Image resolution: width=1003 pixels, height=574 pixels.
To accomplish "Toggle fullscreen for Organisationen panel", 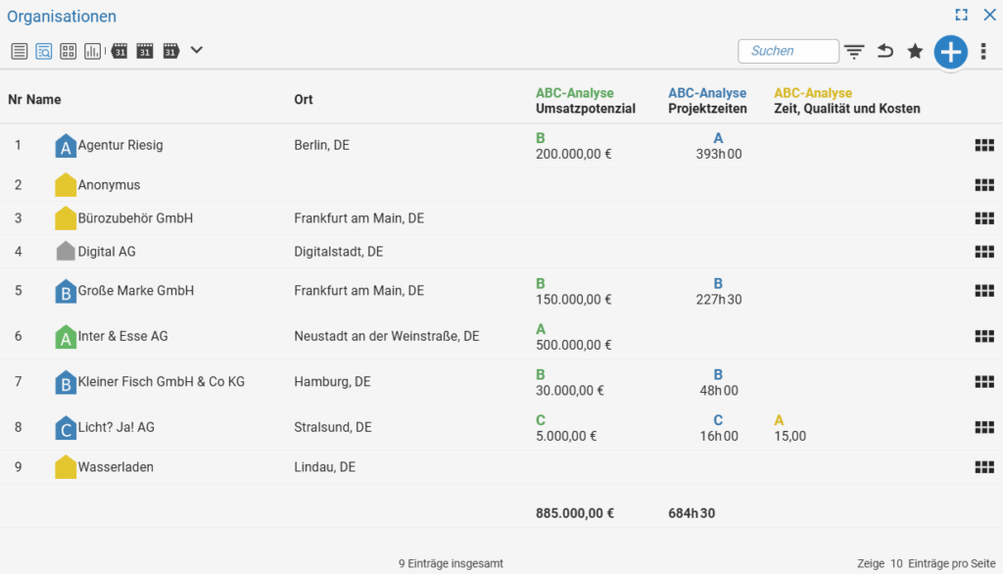I will pos(962,15).
